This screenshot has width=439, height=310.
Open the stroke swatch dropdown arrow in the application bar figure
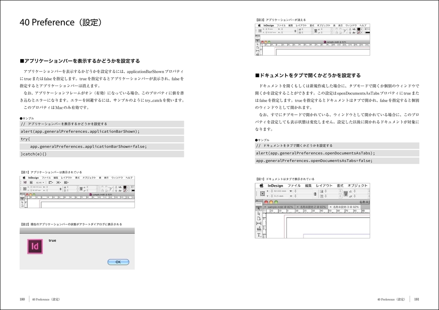(128, 191)
